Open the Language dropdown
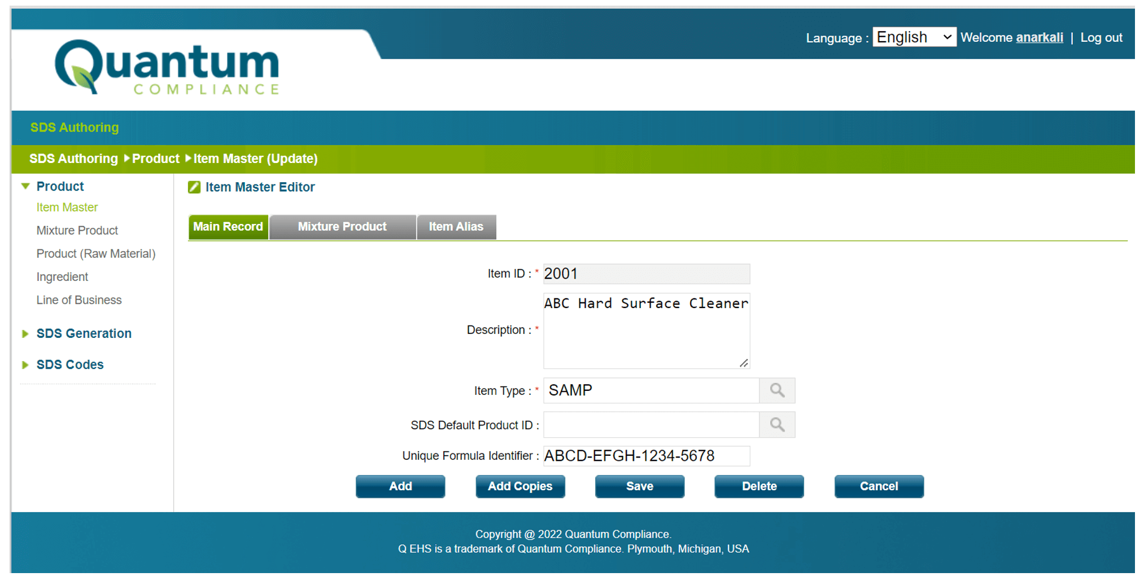This screenshot has width=1144, height=581. 914,37
